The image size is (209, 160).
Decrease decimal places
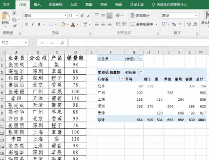coord(195,24)
